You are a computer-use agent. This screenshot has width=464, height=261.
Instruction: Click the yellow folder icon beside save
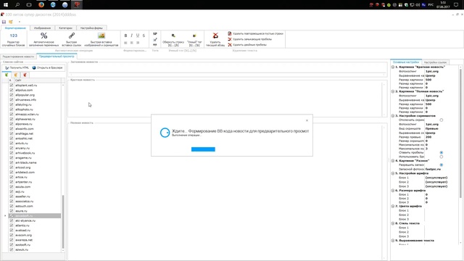[x=11, y=22]
